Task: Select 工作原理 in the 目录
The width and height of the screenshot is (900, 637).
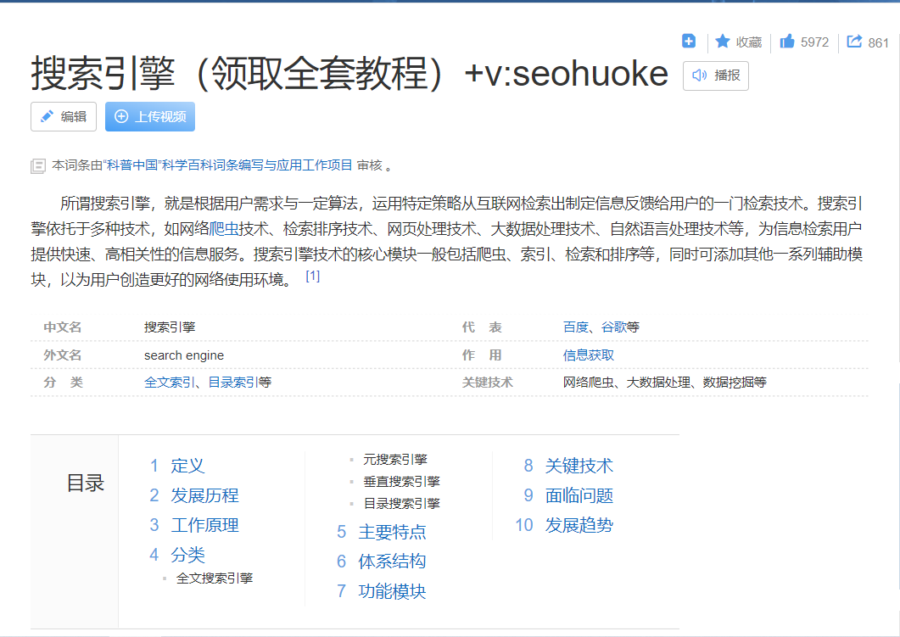Action: 206,525
